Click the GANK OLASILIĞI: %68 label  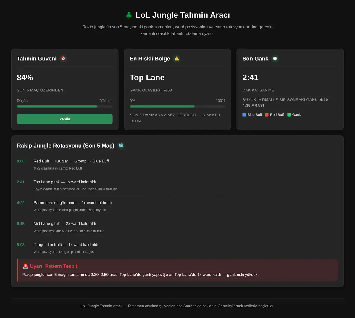point(151,90)
